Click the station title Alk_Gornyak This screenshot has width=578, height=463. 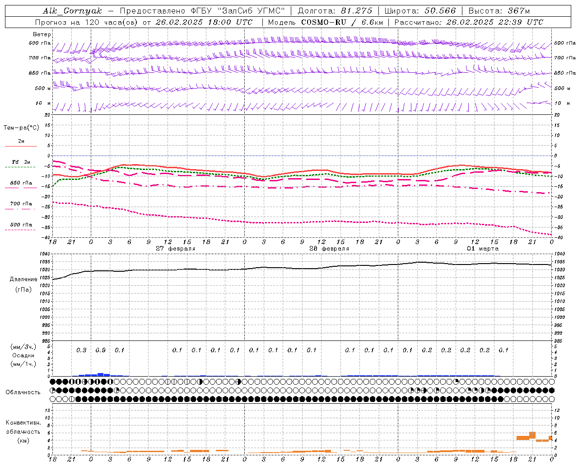pos(72,11)
